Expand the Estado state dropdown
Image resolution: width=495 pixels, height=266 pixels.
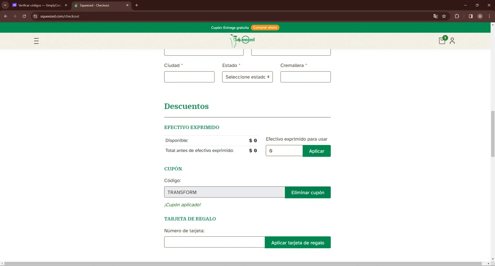247,77
